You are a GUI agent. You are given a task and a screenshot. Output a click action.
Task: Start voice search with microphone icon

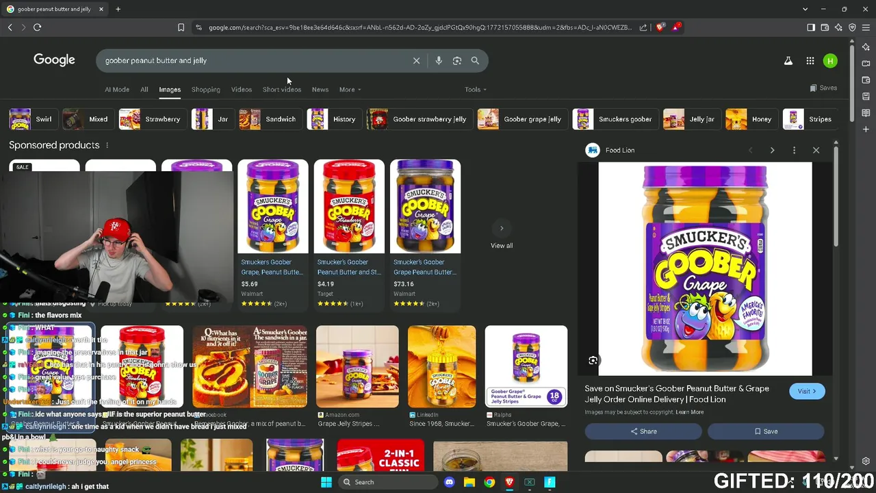[x=439, y=60]
